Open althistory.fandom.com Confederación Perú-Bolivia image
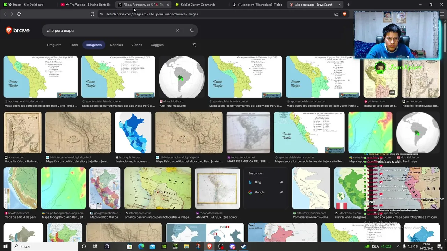Viewport: 447px width, 251px height. click(311, 188)
